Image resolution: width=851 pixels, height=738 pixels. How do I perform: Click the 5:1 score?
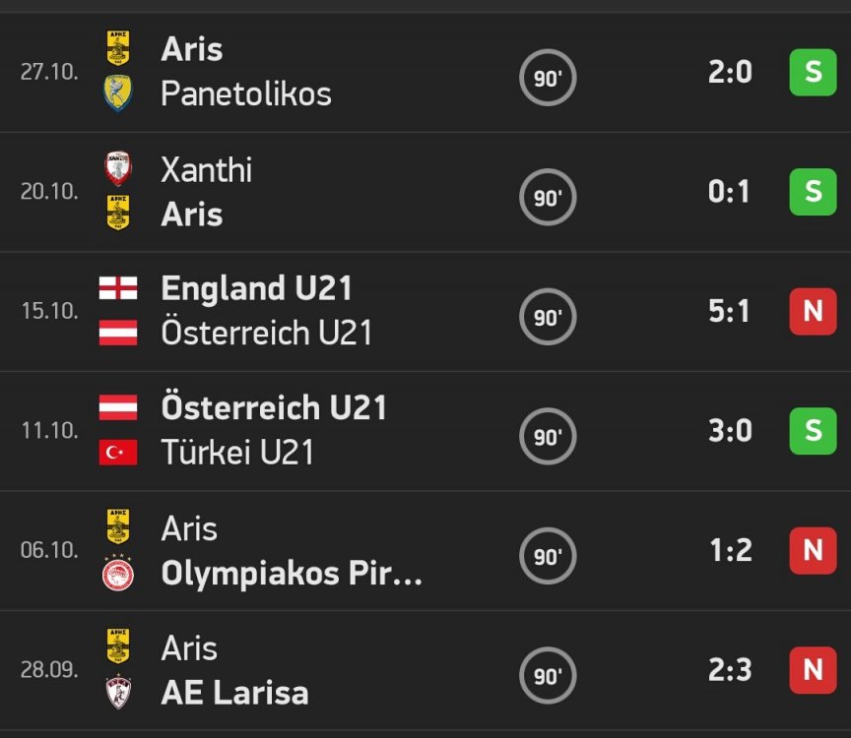coord(729,312)
